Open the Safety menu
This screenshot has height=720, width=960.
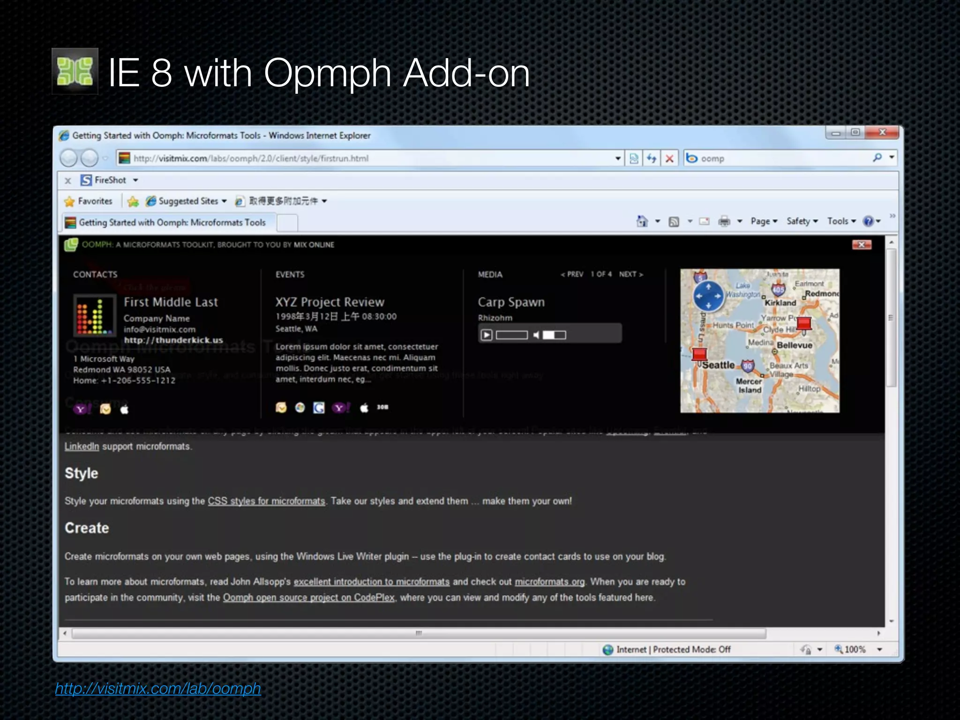pyautogui.click(x=802, y=221)
